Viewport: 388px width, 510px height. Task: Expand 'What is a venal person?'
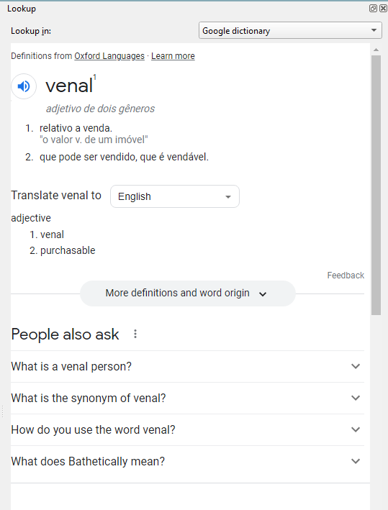click(x=187, y=366)
